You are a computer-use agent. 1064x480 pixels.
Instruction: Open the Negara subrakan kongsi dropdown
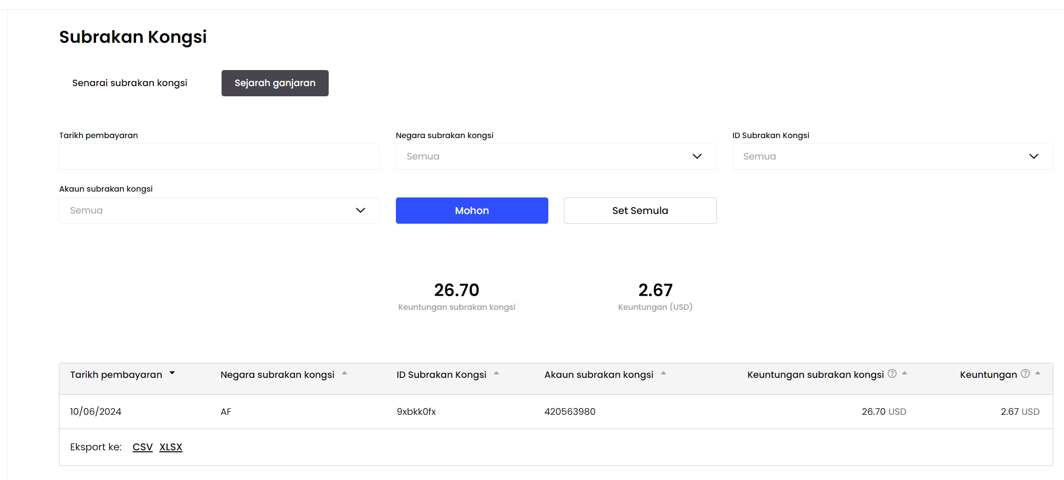556,157
